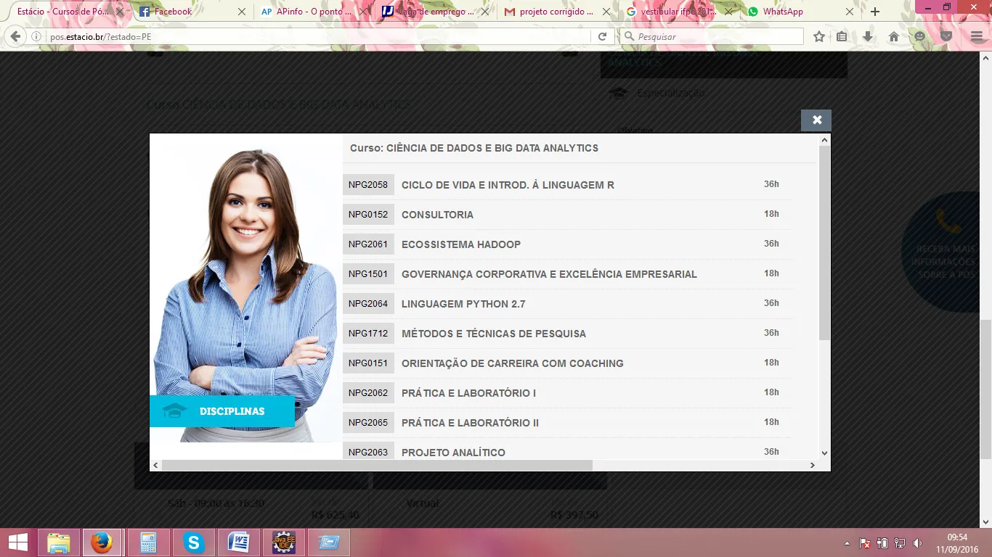992x557 pixels.
Task: Select the CONSULTORIA discipline
Action: (x=437, y=215)
